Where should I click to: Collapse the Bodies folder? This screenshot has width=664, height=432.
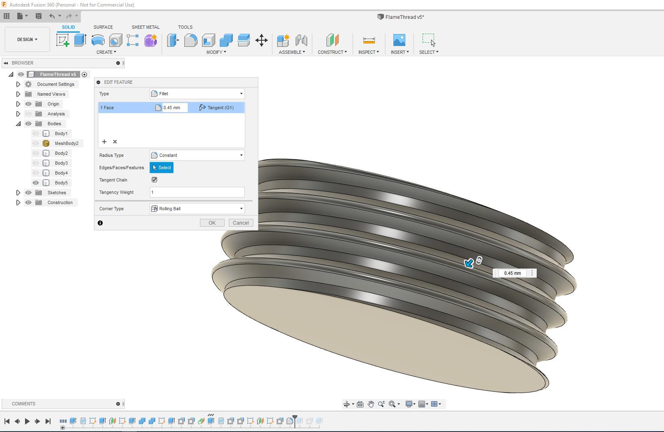pyautogui.click(x=18, y=124)
